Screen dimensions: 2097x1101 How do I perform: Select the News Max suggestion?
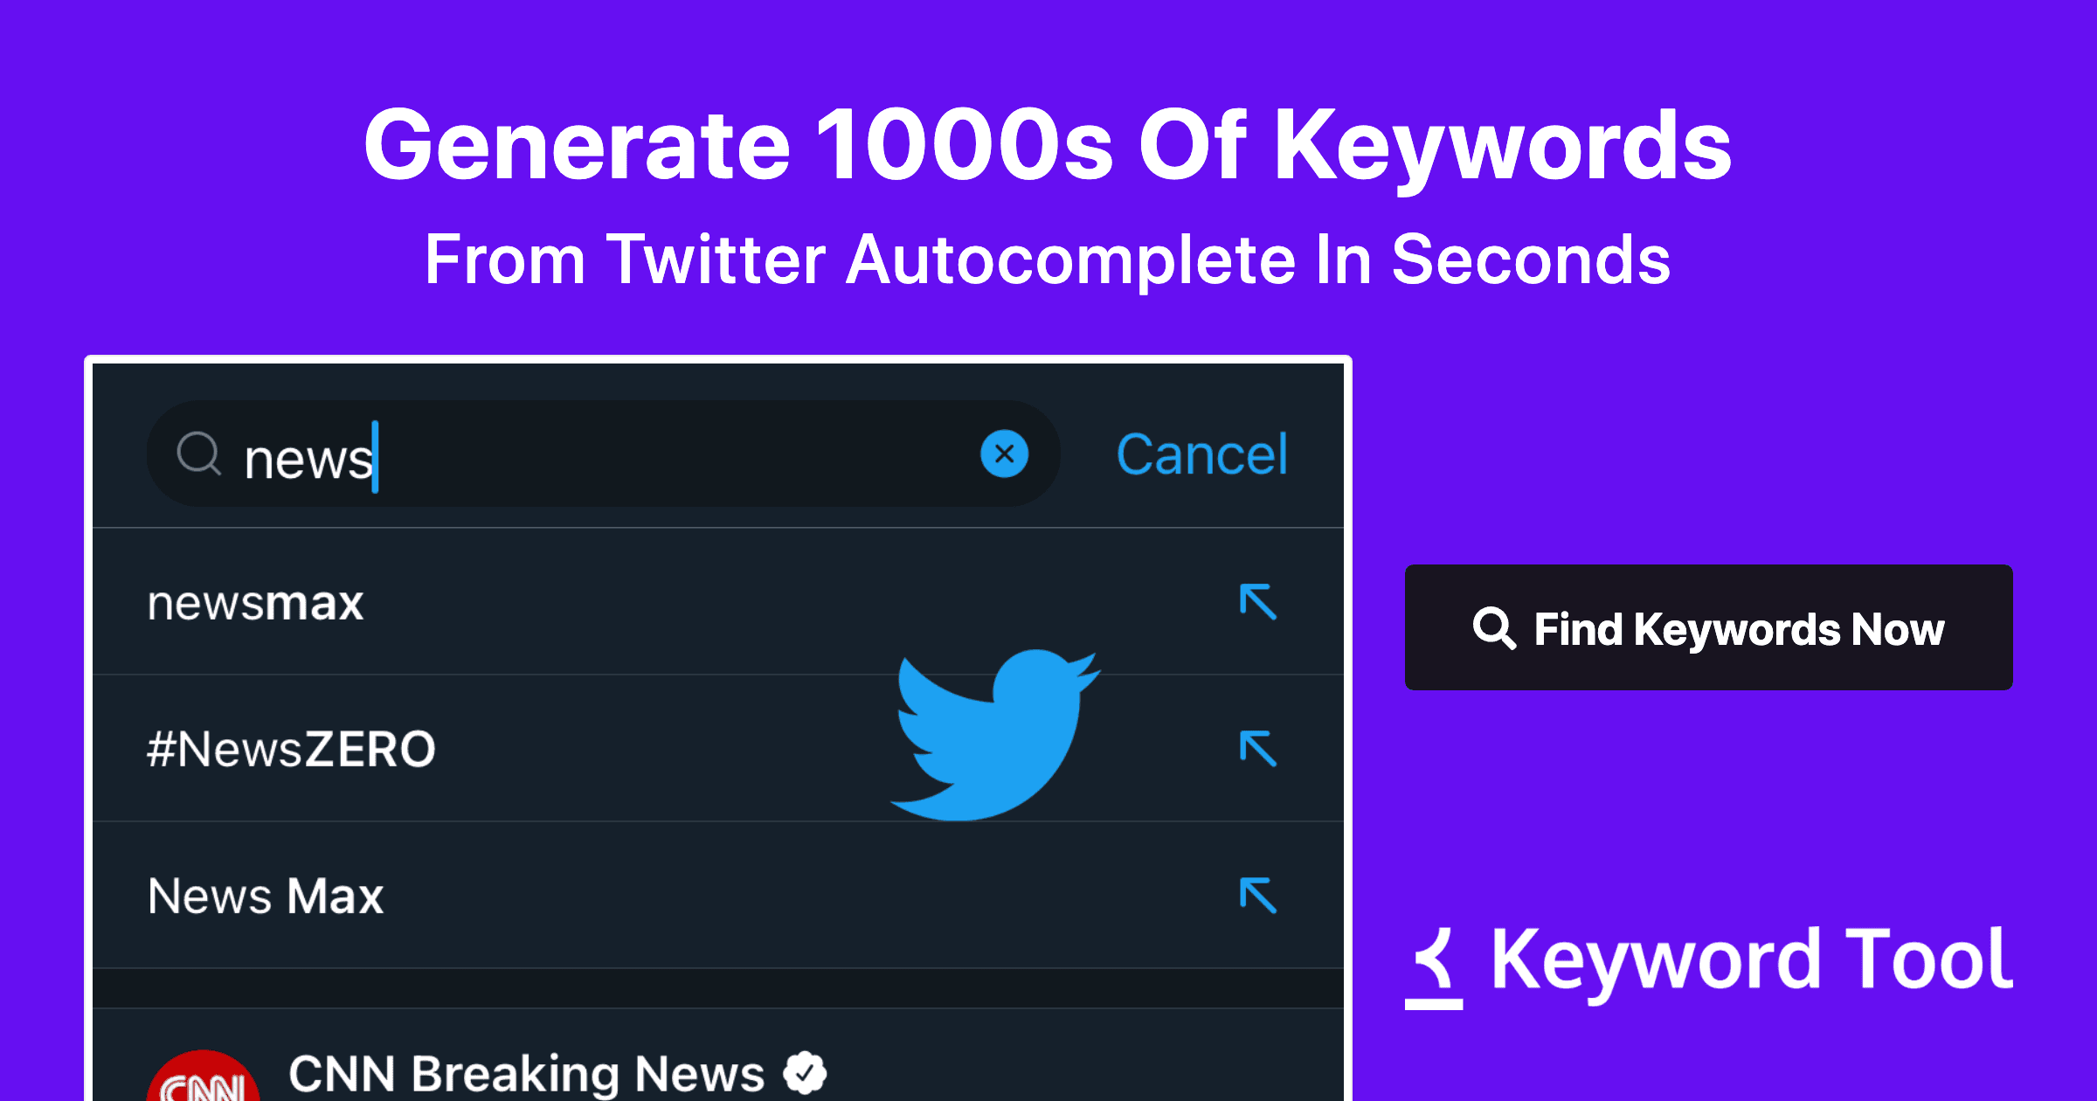[x=266, y=897]
